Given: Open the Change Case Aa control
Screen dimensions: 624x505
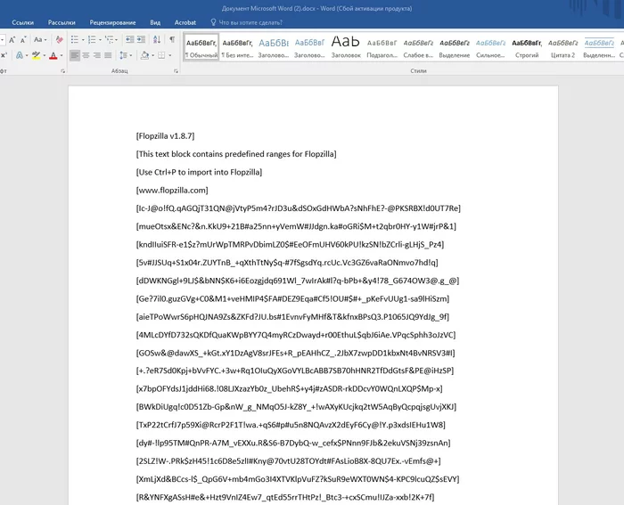Looking at the screenshot, I should 40,39.
